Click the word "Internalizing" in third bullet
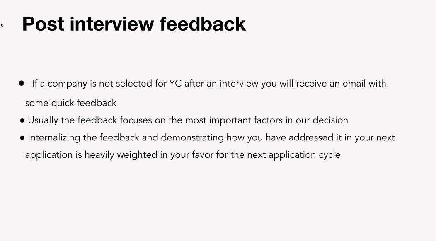Image resolution: width=436 pixels, height=241 pixels. pos(52,137)
